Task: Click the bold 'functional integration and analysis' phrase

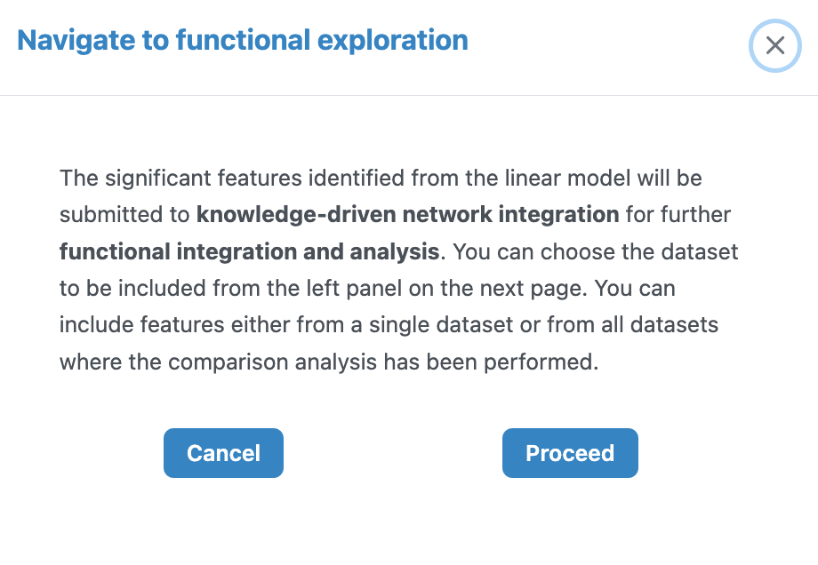Action: point(249,251)
